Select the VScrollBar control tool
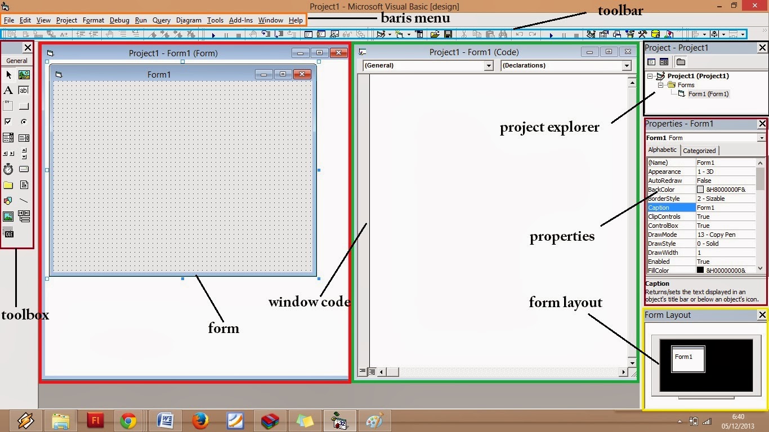This screenshot has height=432, width=769. point(24,154)
